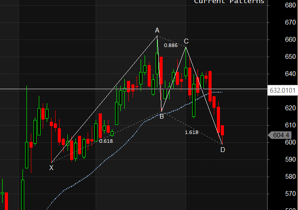Screen dimensions: 298x210
Task: Select the 0.886 ratio label
Action: [x=171, y=45]
